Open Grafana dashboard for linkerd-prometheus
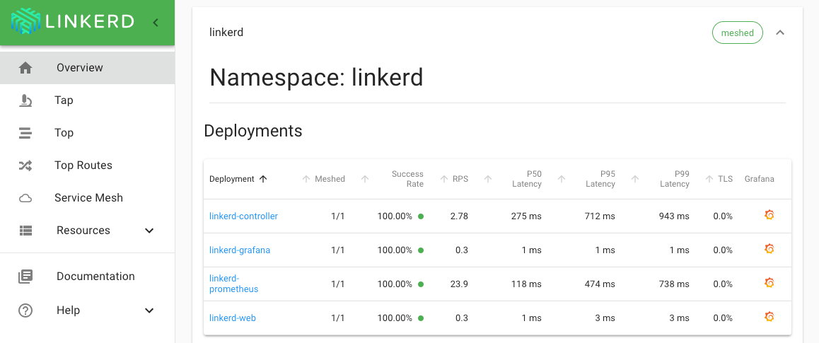 tap(769, 283)
